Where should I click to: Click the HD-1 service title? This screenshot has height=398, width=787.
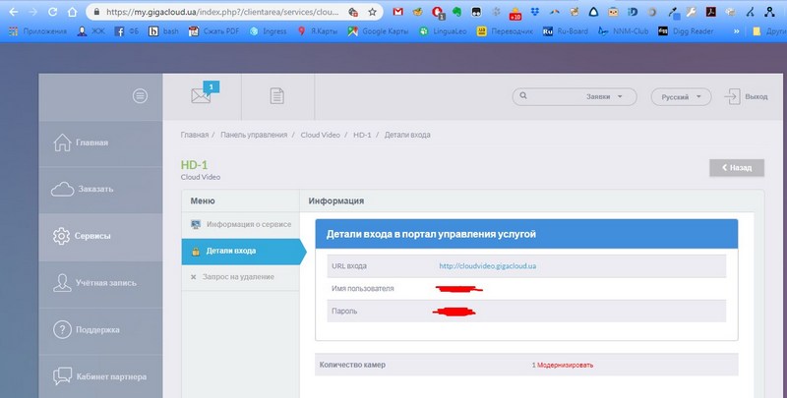click(194, 165)
